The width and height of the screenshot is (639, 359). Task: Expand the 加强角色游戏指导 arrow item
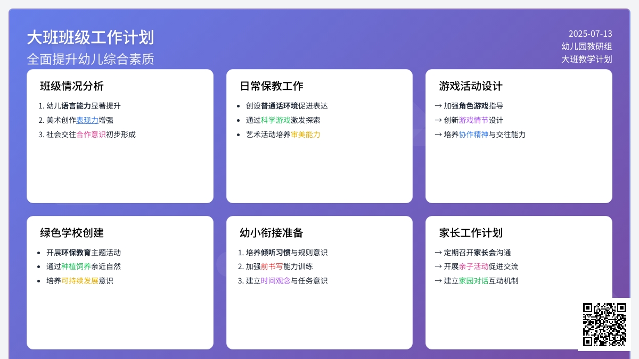pyautogui.click(x=468, y=105)
